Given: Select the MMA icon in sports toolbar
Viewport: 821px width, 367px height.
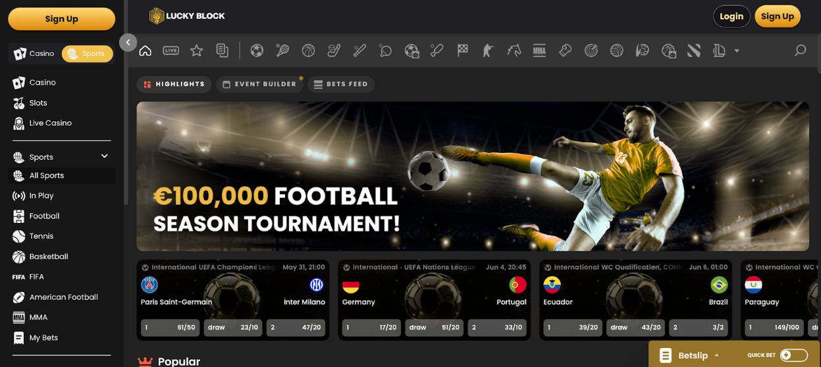Looking at the screenshot, I should coord(539,51).
